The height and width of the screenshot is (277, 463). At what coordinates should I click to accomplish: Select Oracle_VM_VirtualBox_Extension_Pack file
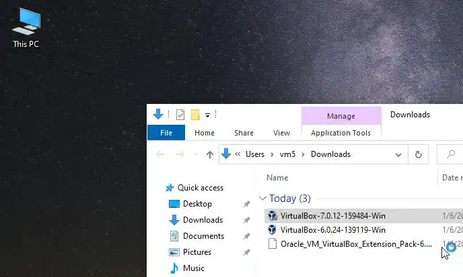356,244
